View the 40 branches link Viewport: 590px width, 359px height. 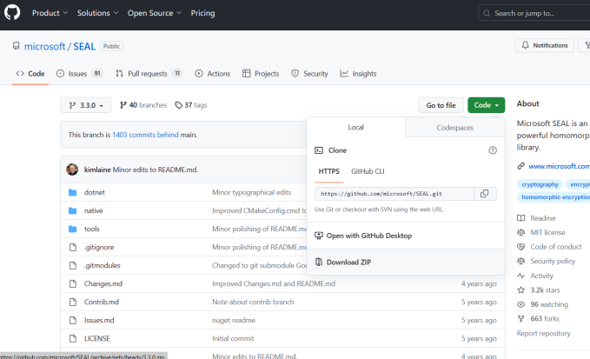(143, 105)
